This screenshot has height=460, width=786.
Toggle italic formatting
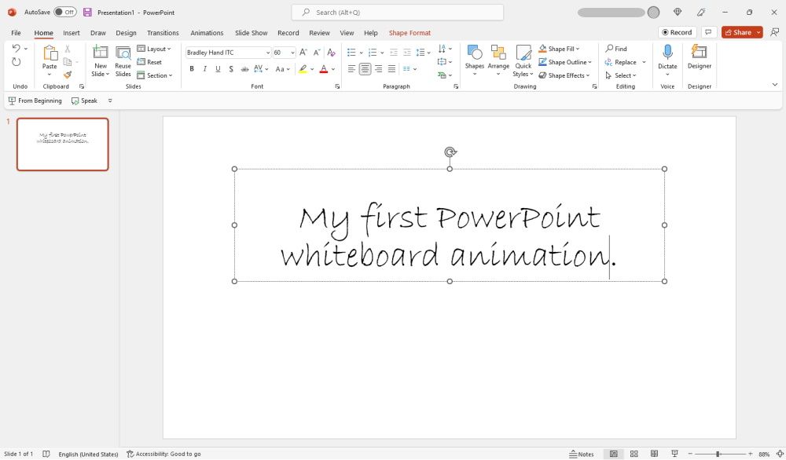[204, 69]
